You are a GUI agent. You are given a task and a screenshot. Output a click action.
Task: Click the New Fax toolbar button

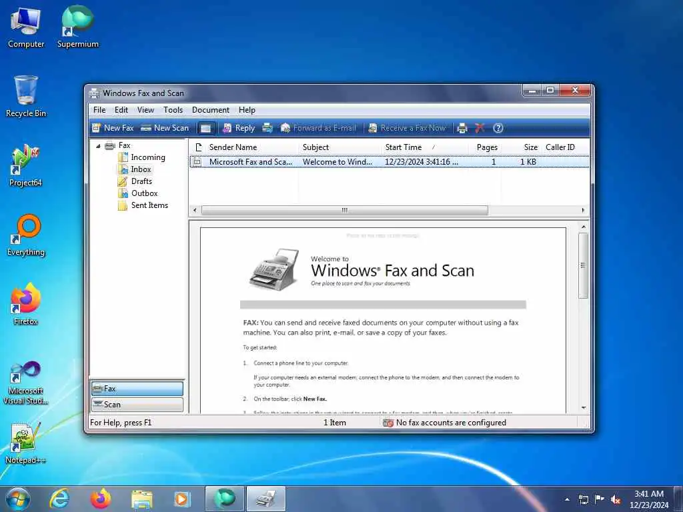(112, 128)
